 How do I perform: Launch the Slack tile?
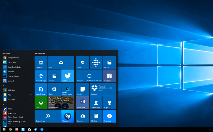coord(83,63)
